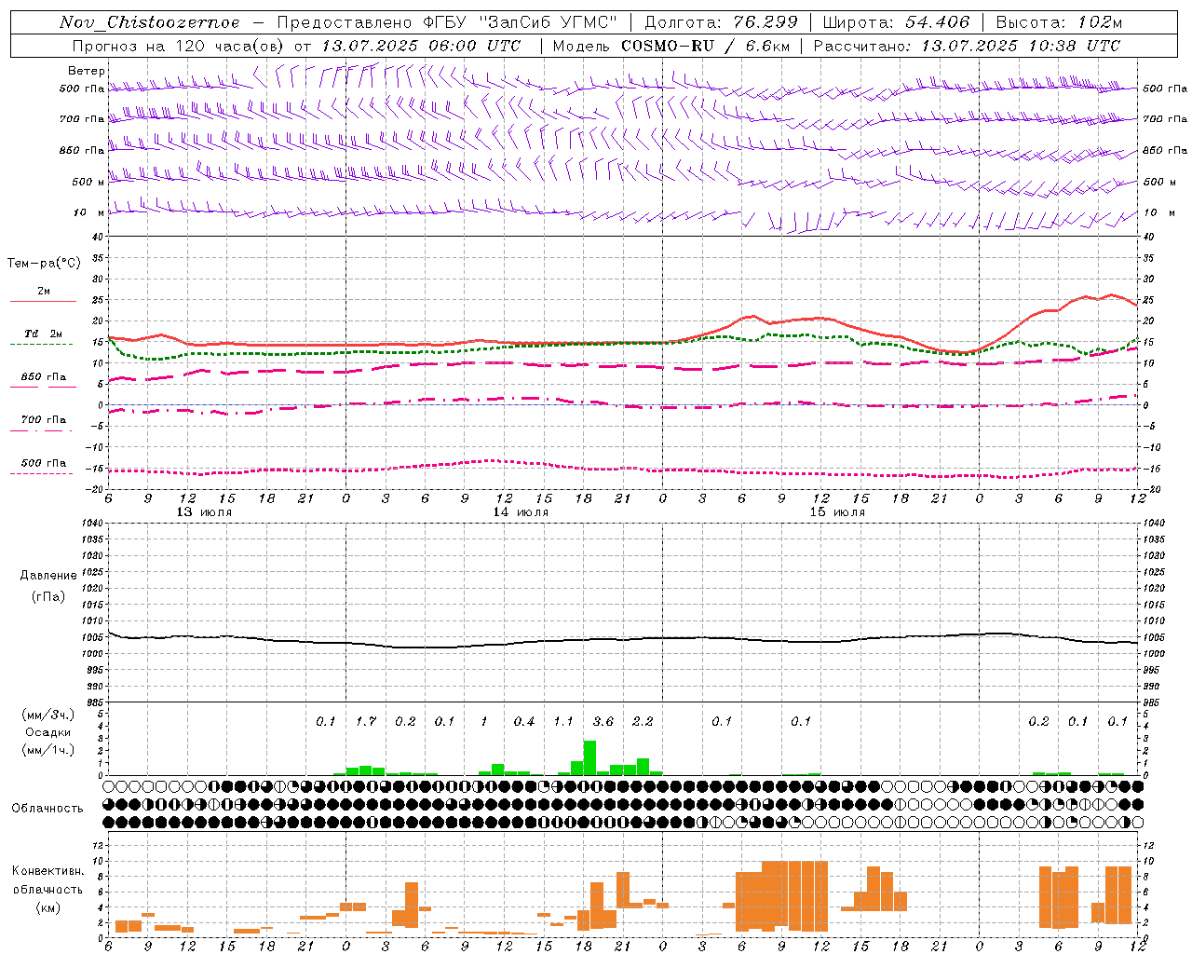Select the forecast start time 13.07.2025 06:00 UTC

point(421,46)
